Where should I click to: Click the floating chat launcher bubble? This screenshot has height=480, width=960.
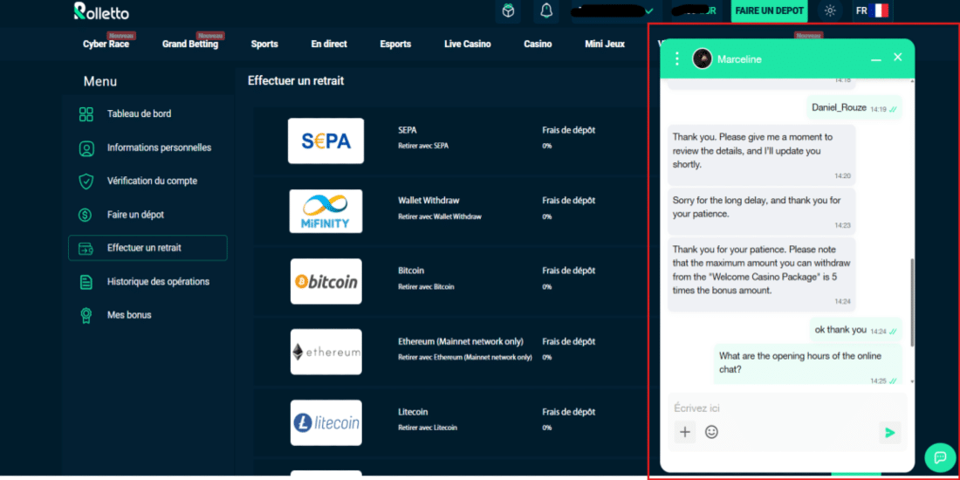click(x=940, y=456)
